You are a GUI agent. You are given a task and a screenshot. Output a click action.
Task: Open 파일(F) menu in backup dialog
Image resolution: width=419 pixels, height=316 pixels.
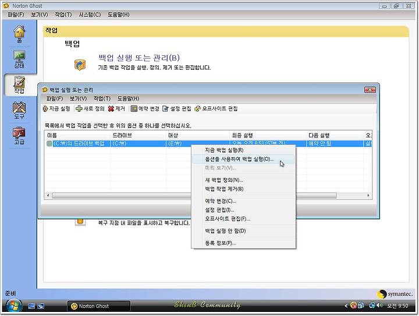(x=55, y=98)
